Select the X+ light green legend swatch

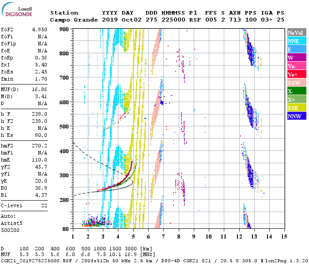pyautogui.click(x=297, y=99)
